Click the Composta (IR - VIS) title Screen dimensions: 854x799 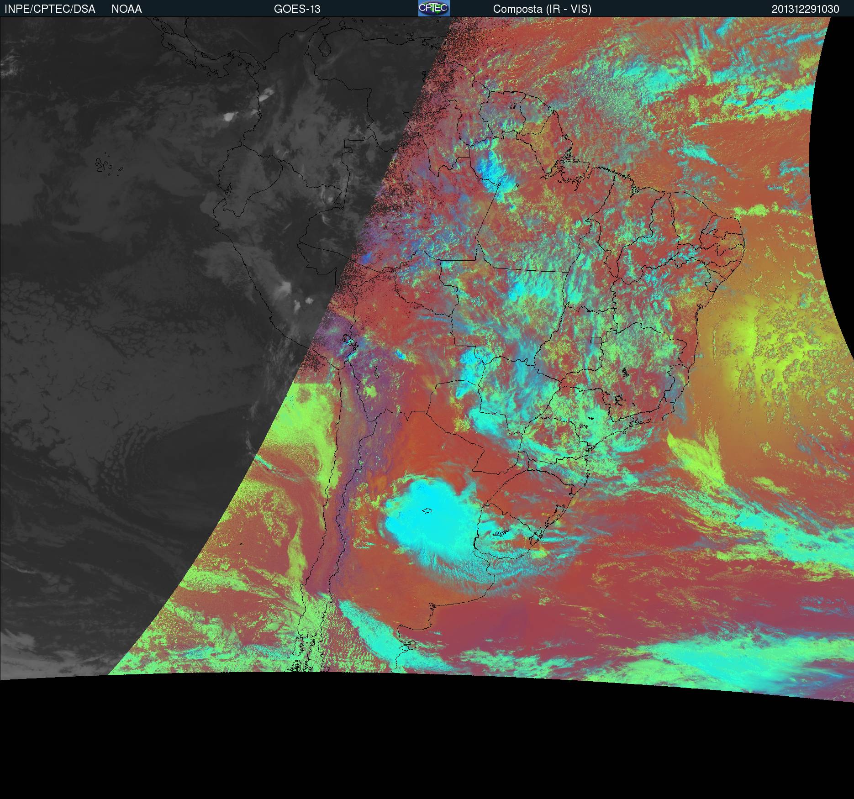pos(542,9)
